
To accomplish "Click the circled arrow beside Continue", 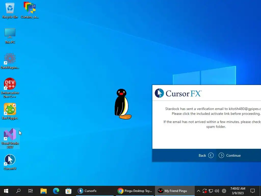I will click(221, 155).
